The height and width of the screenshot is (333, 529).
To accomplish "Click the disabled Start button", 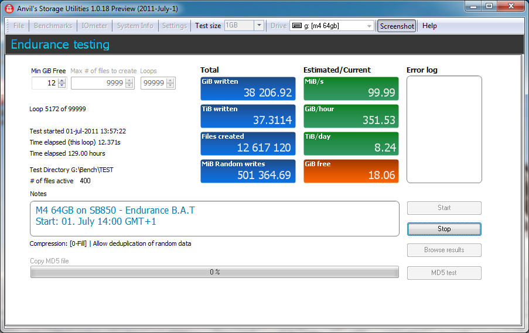I will [x=444, y=208].
